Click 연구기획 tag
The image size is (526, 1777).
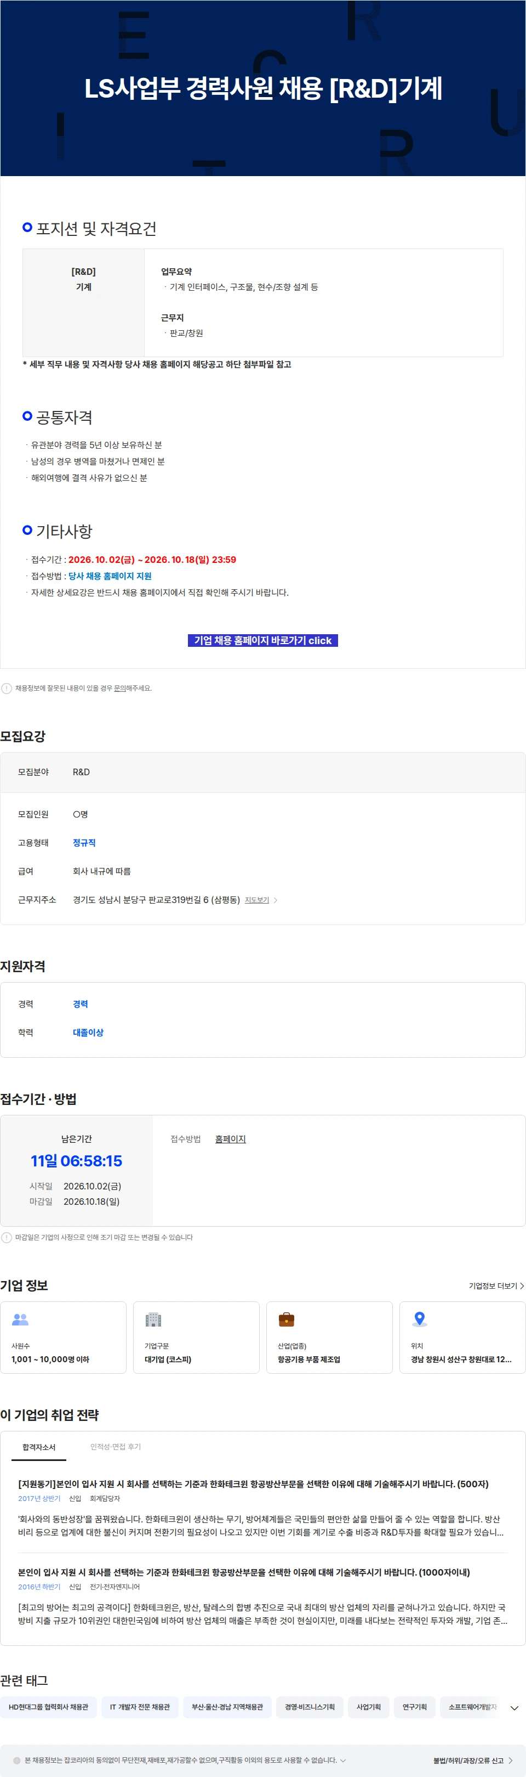click(415, 1707)
